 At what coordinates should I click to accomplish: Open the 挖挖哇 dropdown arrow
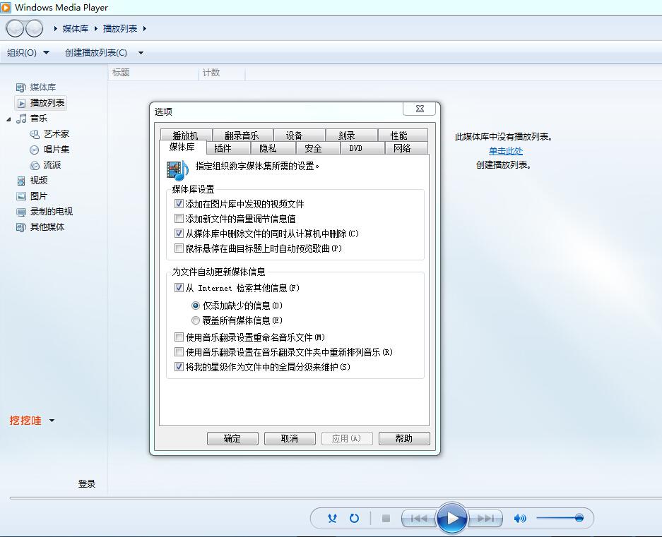52,420
